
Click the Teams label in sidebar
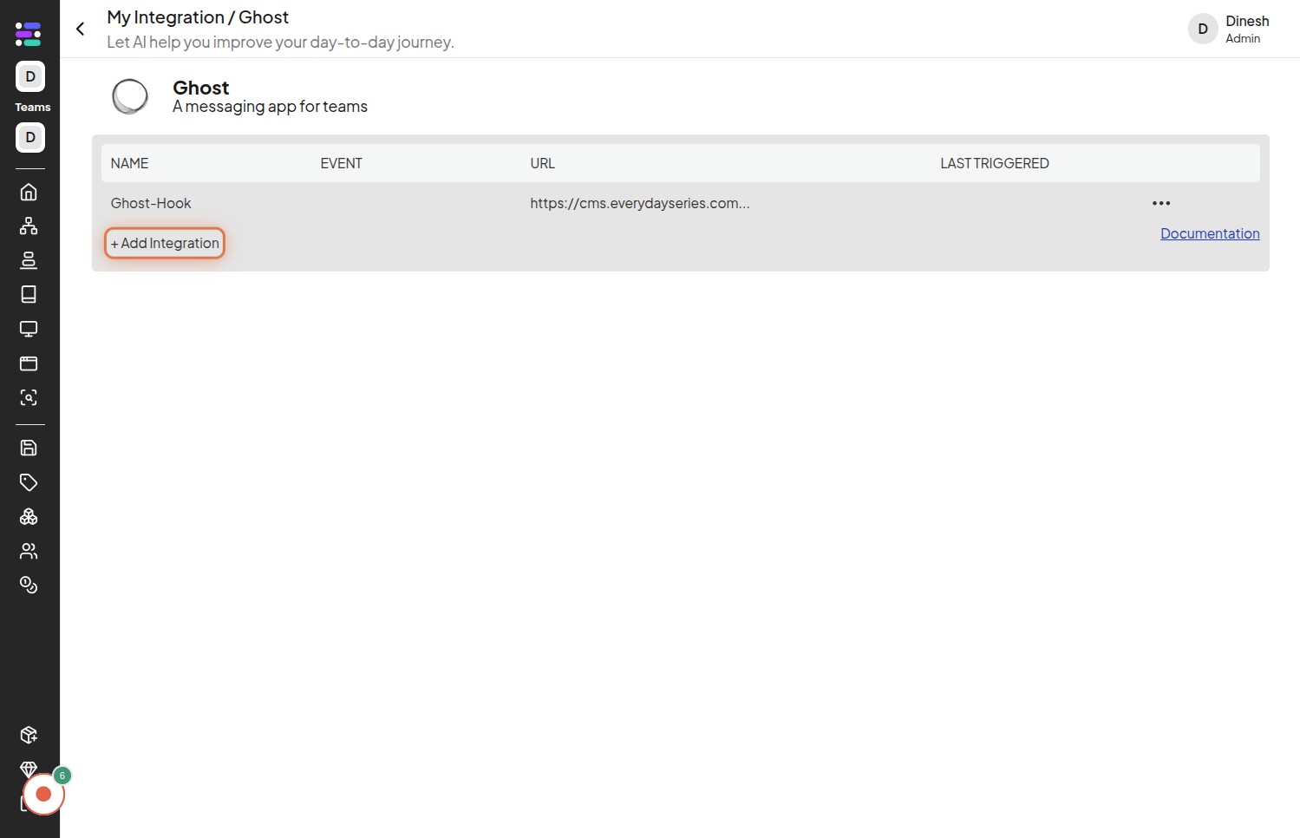pos(33,108)
